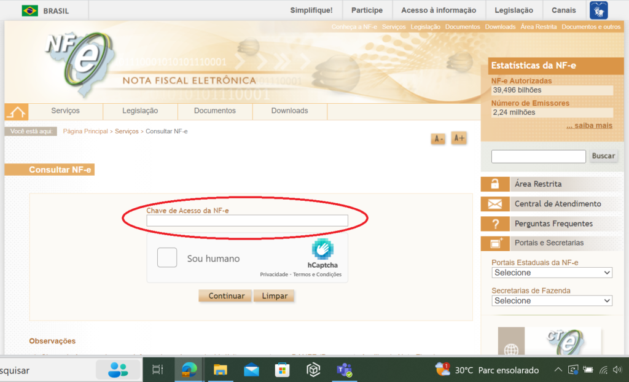Screen dimensions: 629x382
Task: Open the Downloads main menu tab
Action: pyautogui.click(x=290, y=111)
